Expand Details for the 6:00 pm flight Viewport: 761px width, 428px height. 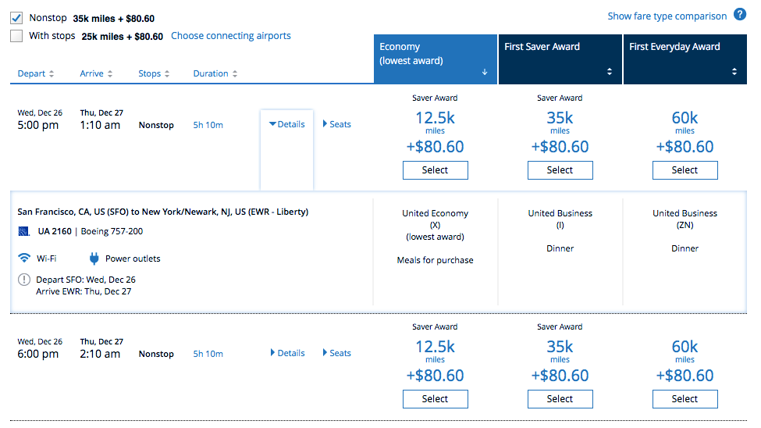[x=287, y=353]
